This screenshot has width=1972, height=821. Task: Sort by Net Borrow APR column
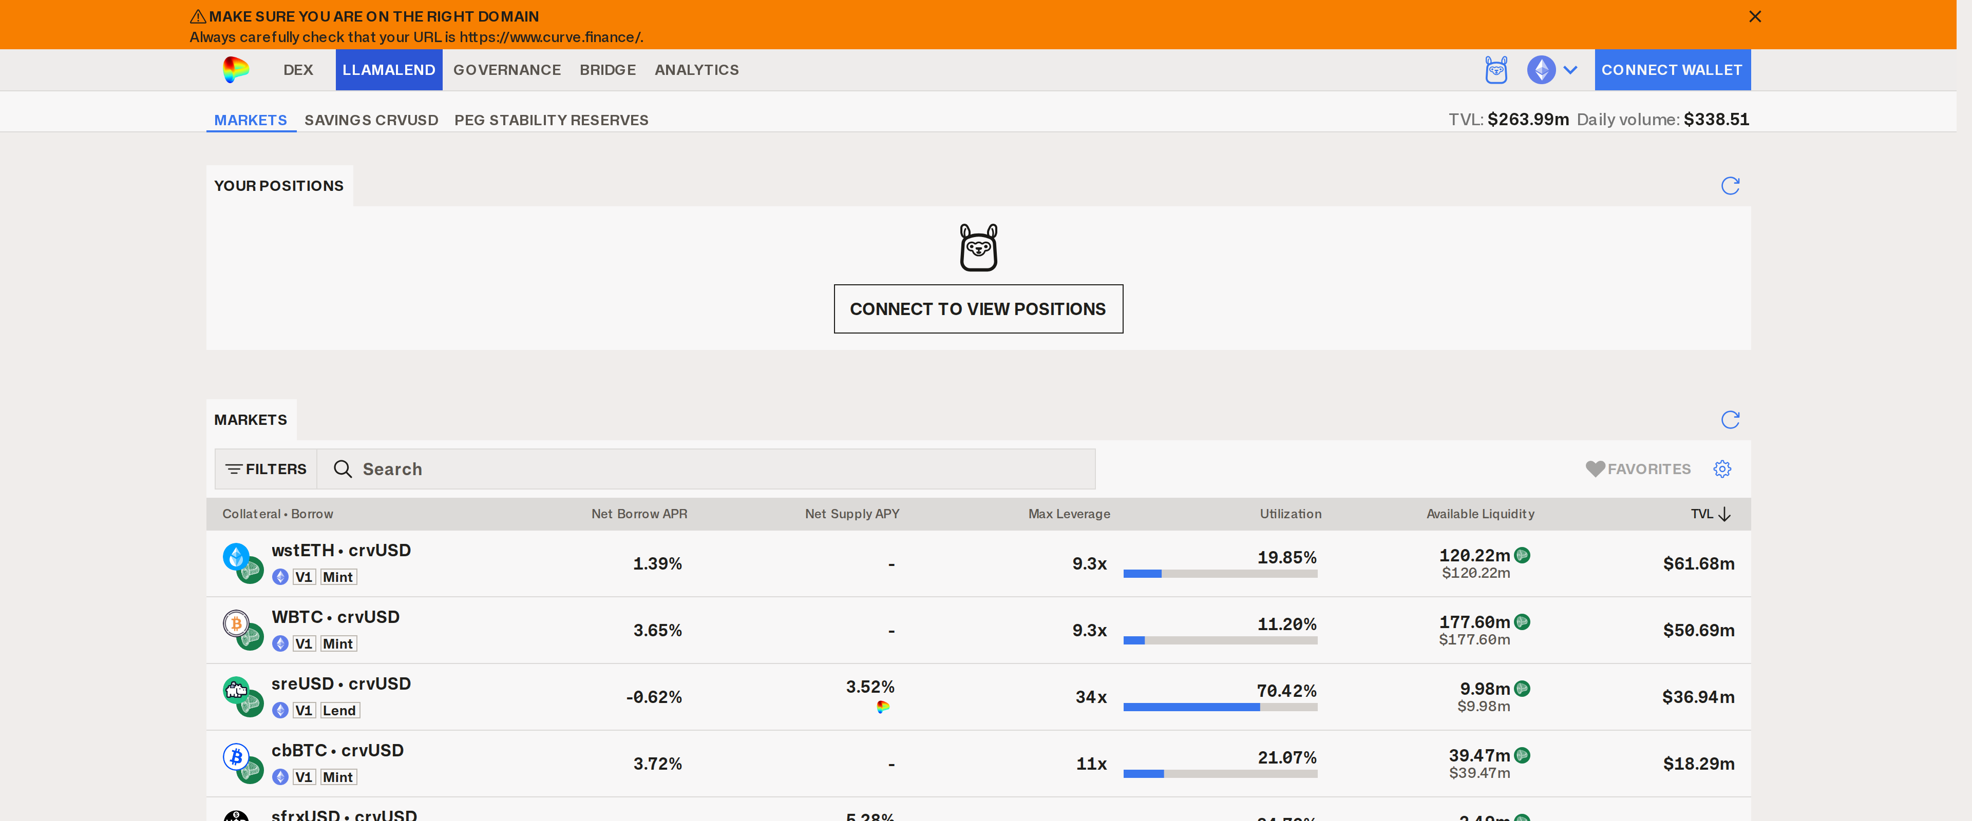639,514
